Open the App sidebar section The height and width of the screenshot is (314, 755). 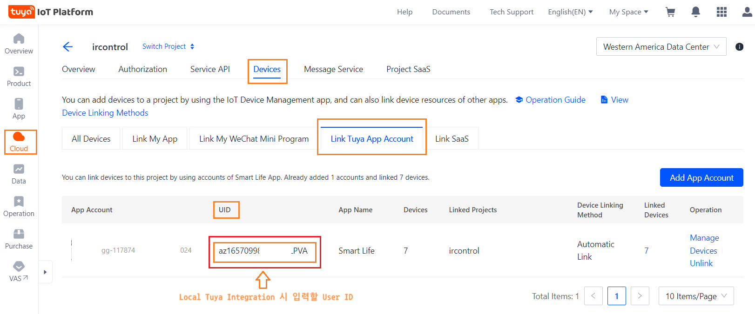[19, 109]
